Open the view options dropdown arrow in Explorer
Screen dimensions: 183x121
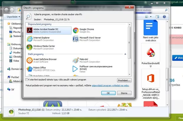(x=151, y=17)
